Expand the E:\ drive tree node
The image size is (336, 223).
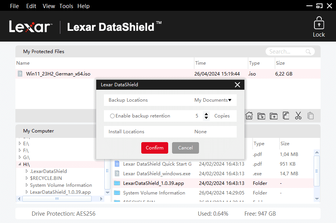pos(20,143)
